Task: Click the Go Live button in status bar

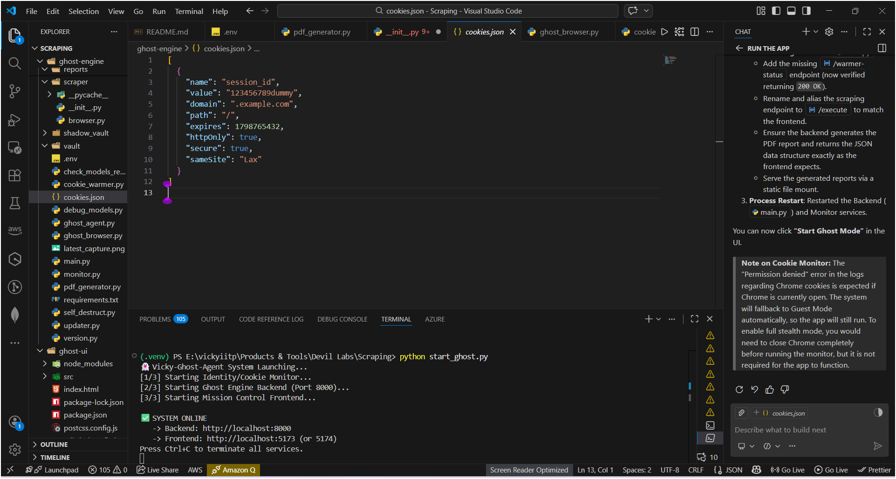Action: pyautogui.click(x=787, y=470)
